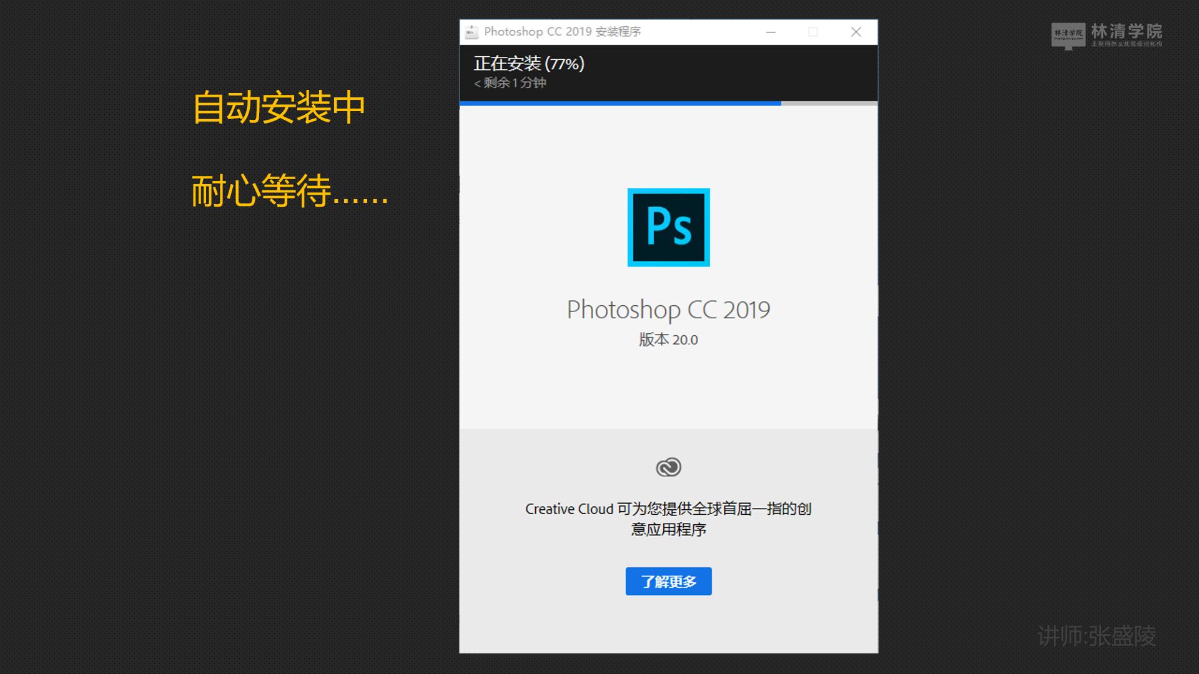The width and height of the screenshot is (1199, 674).
Task: Click the minimize button of the installer
Action: click(x=771, y=31)
